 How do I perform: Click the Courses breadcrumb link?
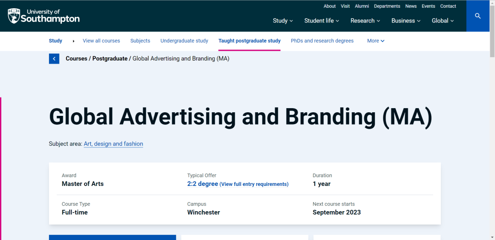(77, 59)
